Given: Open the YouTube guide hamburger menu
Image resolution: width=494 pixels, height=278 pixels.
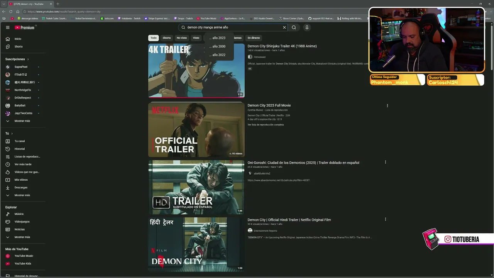Looking at the screenshot, I should tap(8, 27).
